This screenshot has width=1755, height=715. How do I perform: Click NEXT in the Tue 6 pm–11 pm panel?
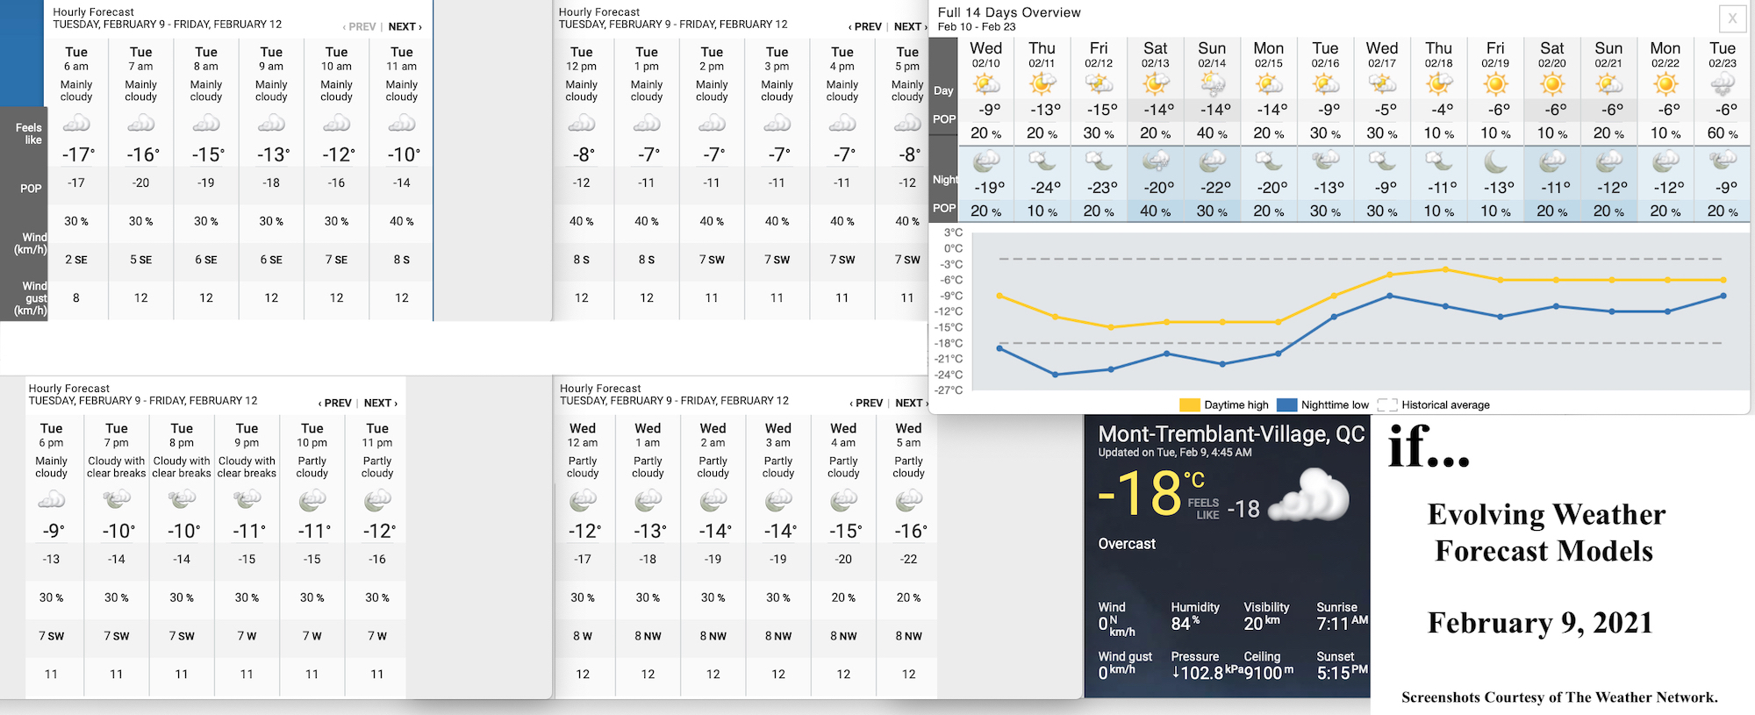(381, 404)
